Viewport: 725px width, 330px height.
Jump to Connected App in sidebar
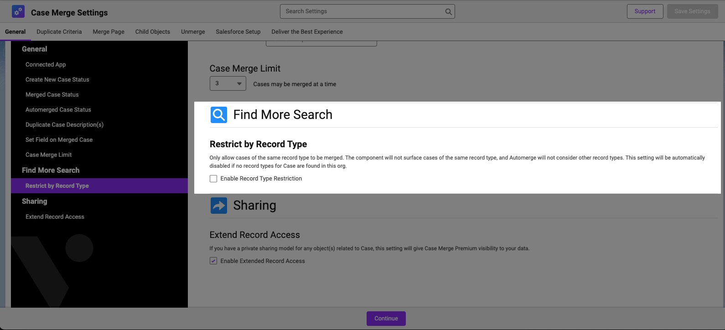tap(46, 65)
